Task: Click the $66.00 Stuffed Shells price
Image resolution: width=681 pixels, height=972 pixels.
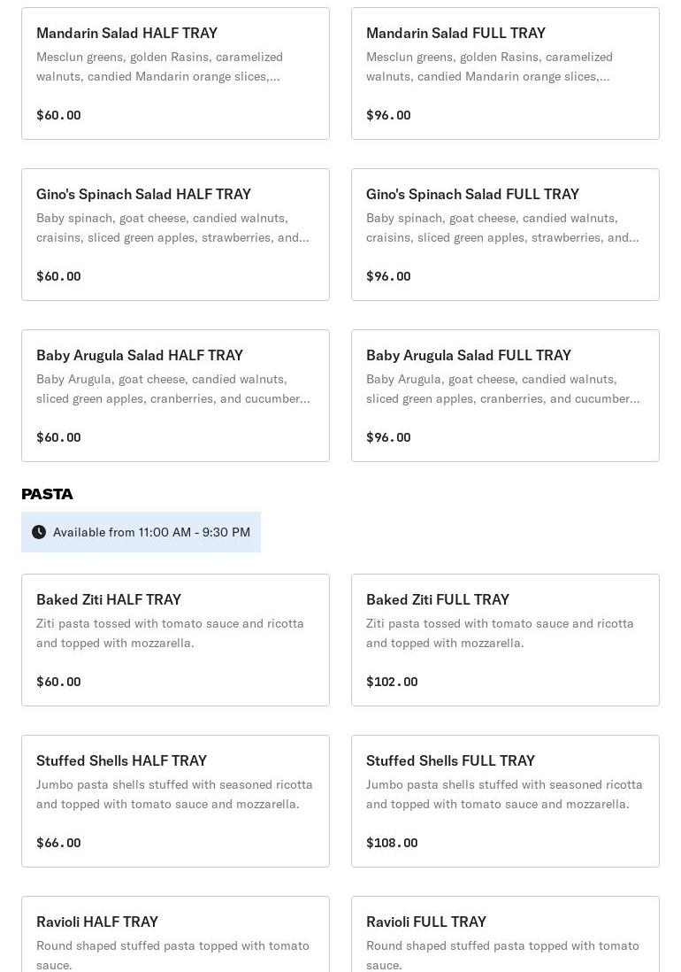Action: pyautogui.click(x=58, y=843)
